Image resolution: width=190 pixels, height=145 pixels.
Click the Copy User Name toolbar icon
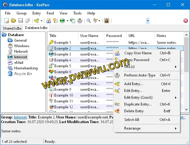[49, 21]
